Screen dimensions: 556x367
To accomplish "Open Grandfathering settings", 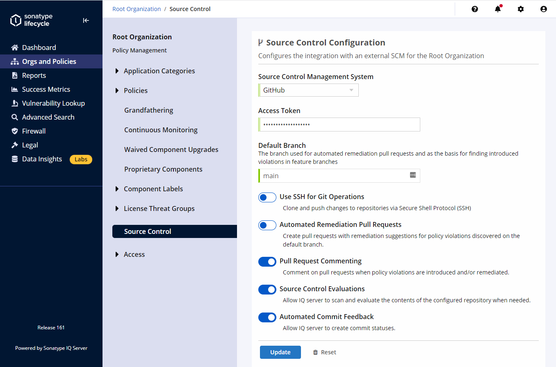I will [x=149, y=110].
